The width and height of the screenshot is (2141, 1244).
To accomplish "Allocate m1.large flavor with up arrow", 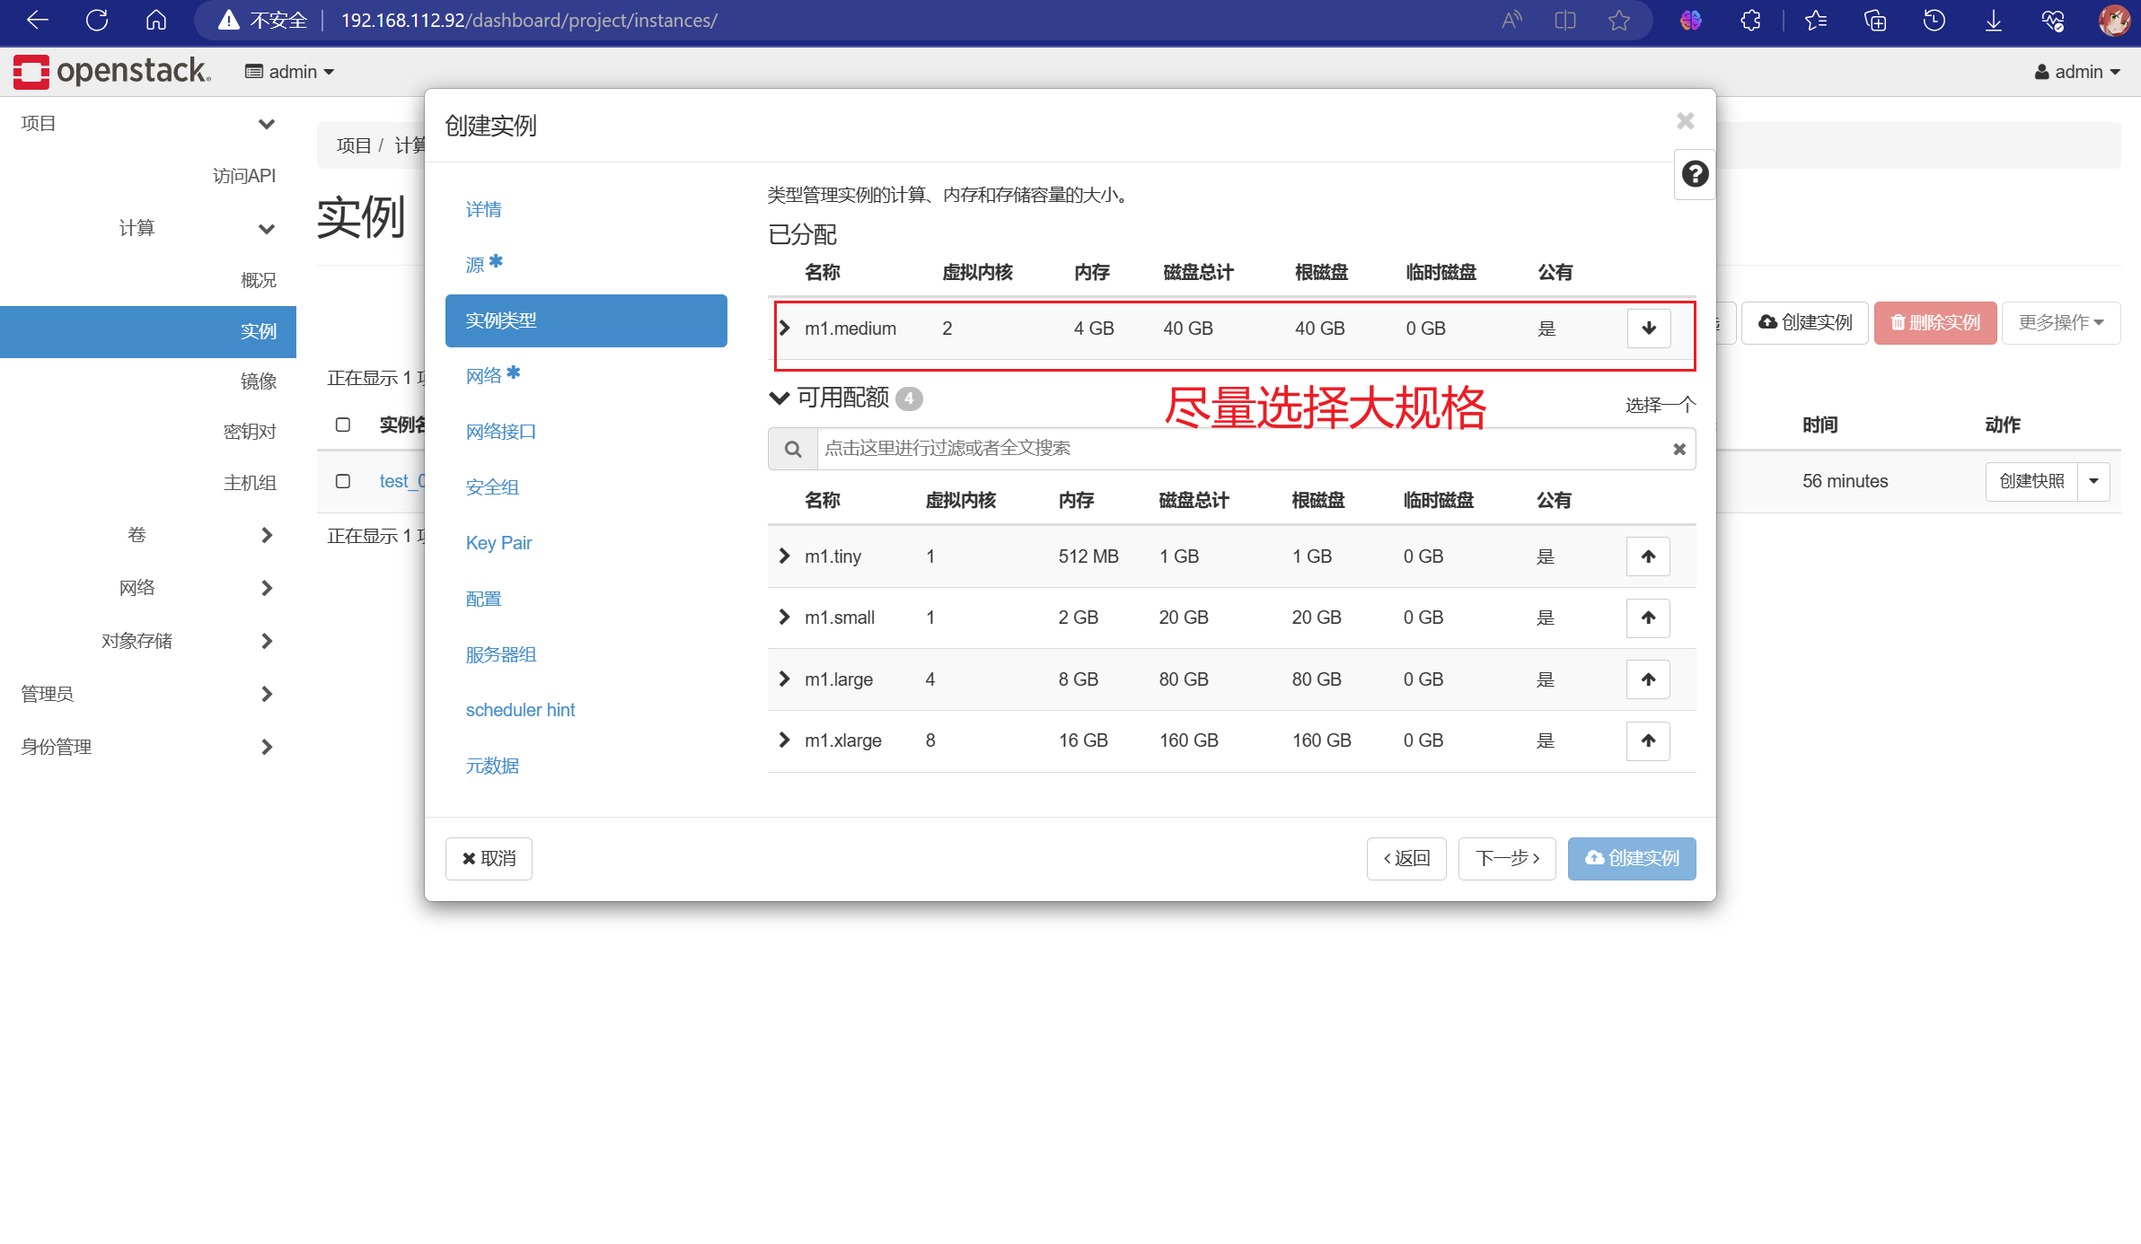I will pos(1647,679).
